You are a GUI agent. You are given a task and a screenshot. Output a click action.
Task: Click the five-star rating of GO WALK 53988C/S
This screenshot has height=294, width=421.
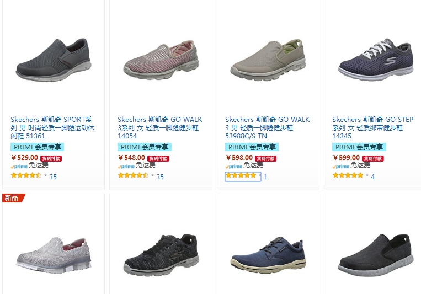coord(241,176)
